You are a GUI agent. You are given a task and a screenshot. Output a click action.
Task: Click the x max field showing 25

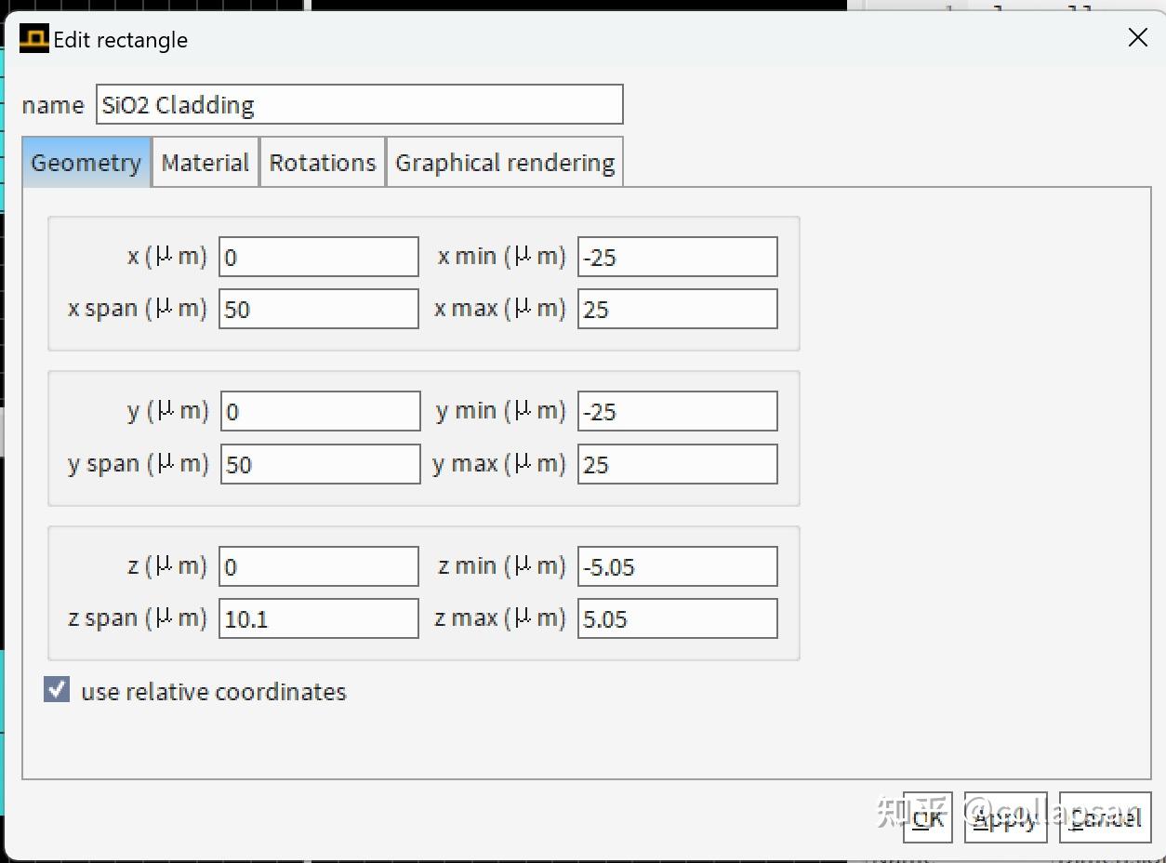tap(677, 309)
